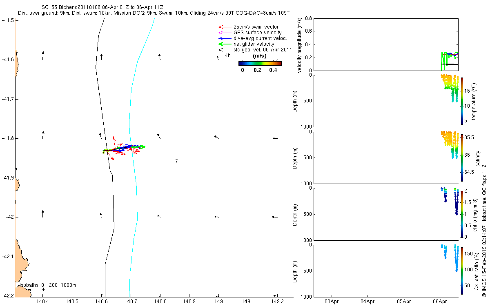Image resolution: width=490 pixels, height=306 pixels.
Task: Click the glider track vectors on the map
Action: [124, 149]
